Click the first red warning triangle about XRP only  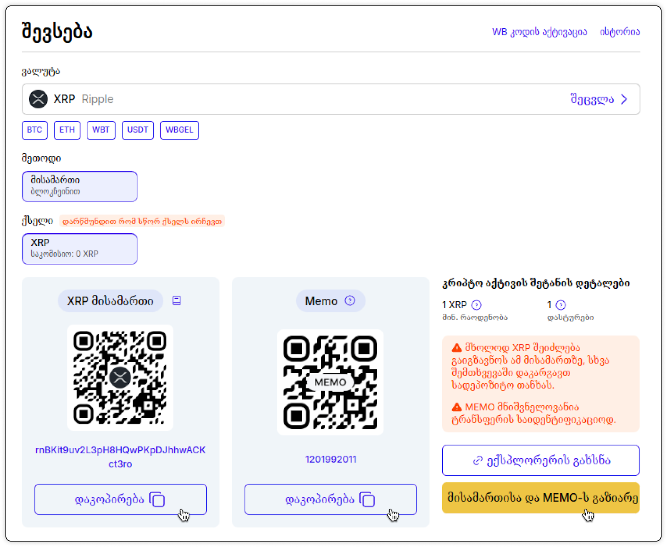coord(457,347)
